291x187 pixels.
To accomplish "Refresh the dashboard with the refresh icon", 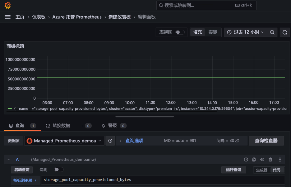I will tap(284, 32).
